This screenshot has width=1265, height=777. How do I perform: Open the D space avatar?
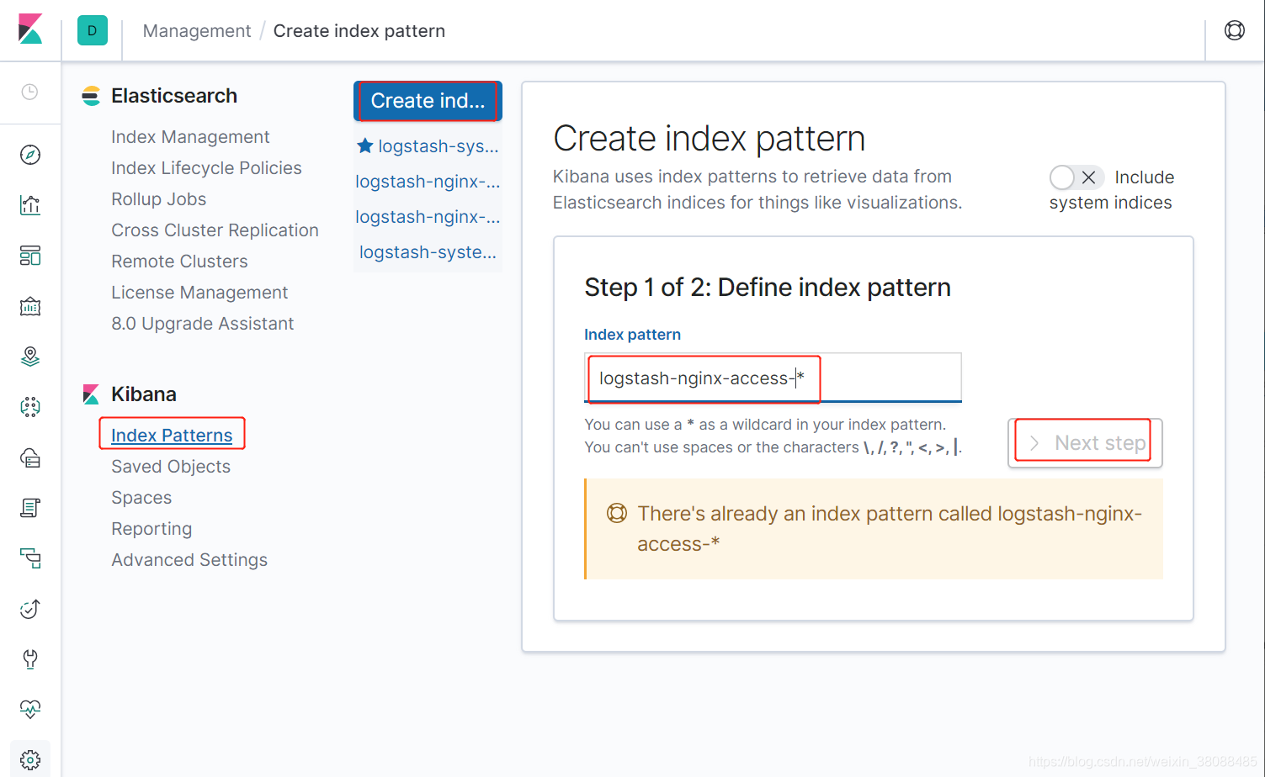(93, 30)
